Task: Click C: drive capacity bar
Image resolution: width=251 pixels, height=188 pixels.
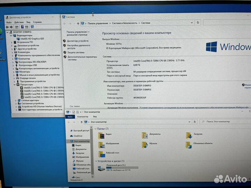Action: point(122,168)
